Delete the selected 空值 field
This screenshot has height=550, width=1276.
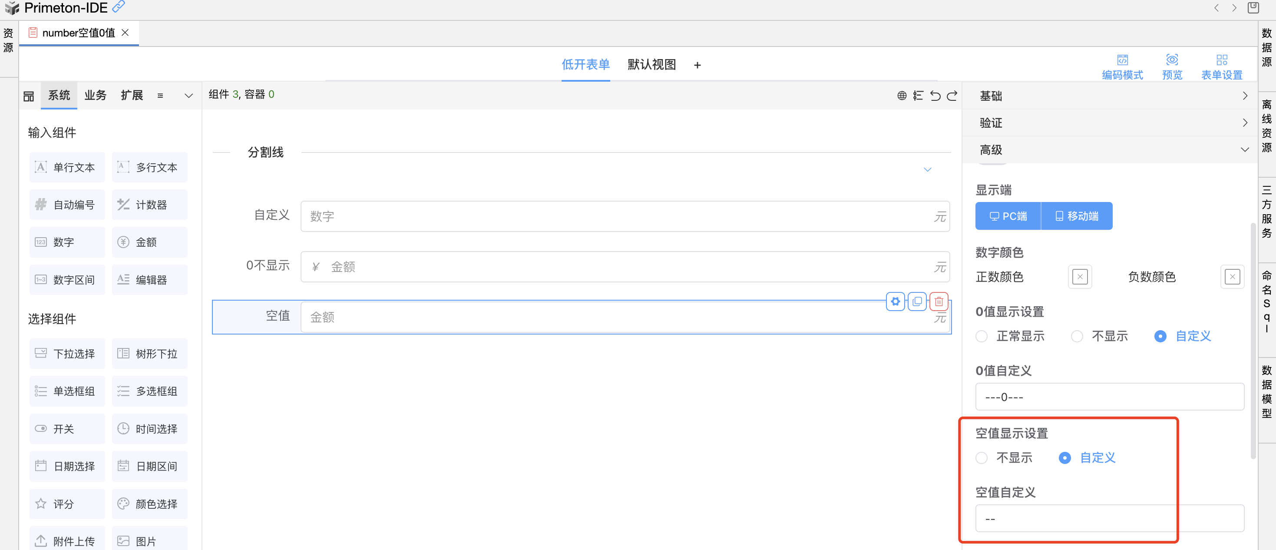[x=939, y=301]
